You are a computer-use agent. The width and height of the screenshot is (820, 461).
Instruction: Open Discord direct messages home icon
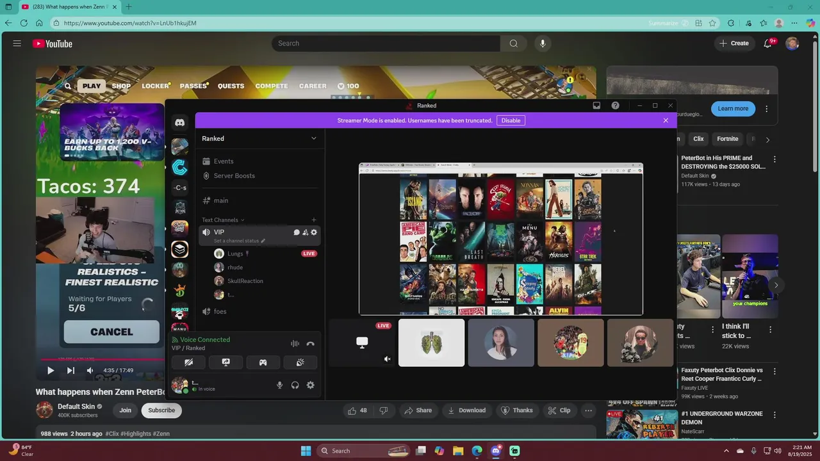[180, 122]
